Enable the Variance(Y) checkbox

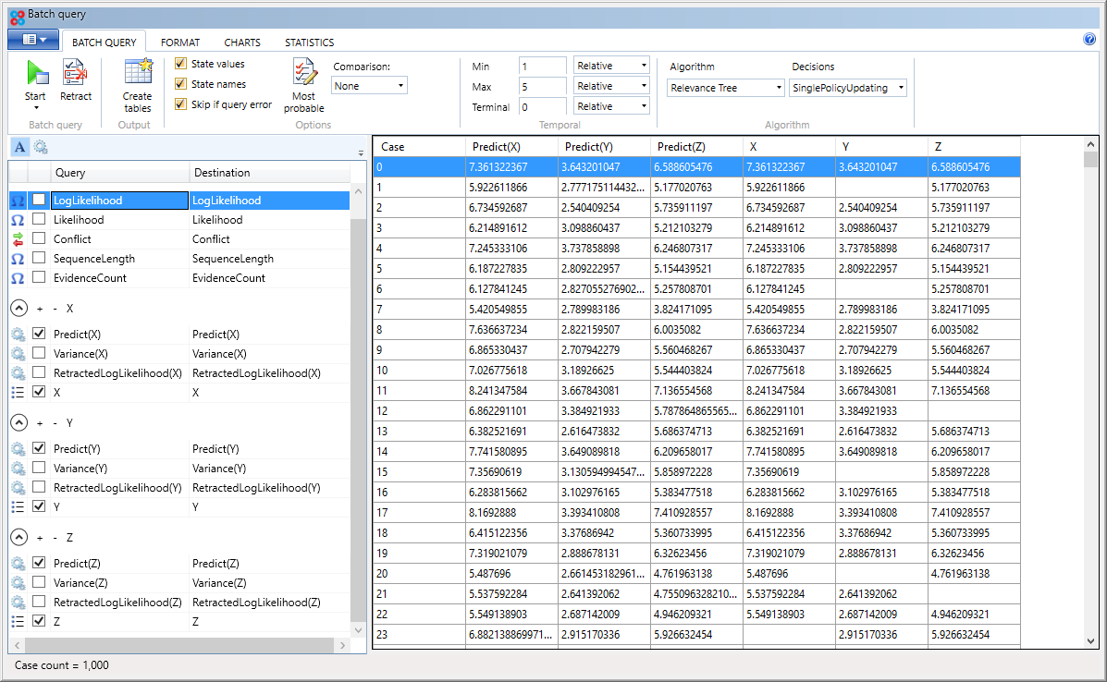point(39,468)
